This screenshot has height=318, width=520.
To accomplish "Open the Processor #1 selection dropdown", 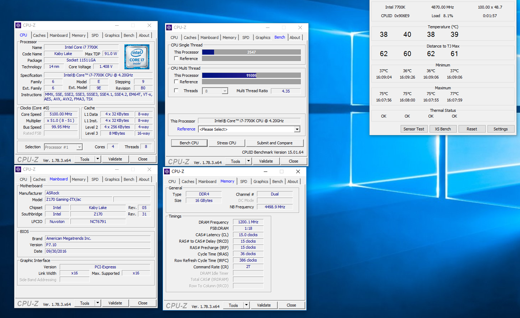I will tap(63, 147).
